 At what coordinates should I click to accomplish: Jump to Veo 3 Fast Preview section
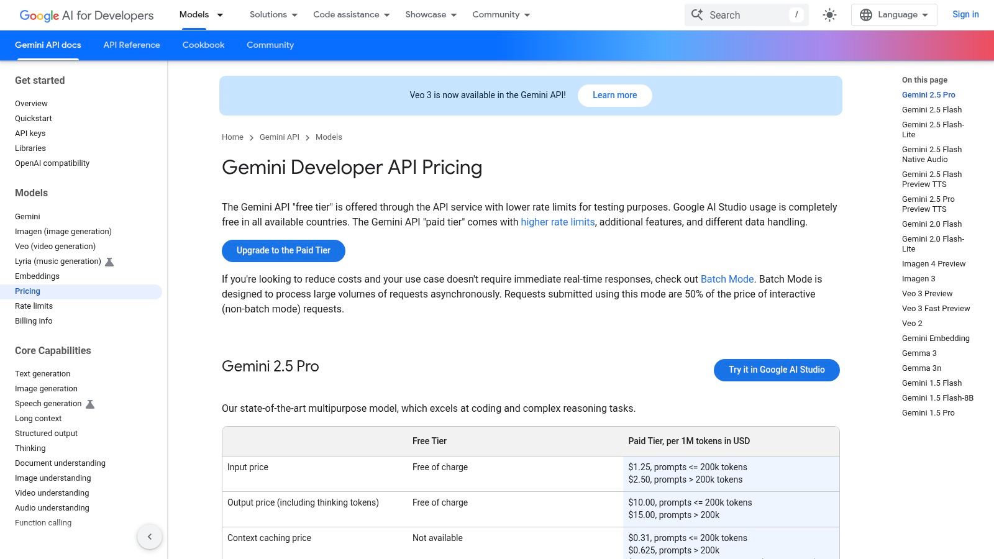pyautogui.click(x=936, y=309)
